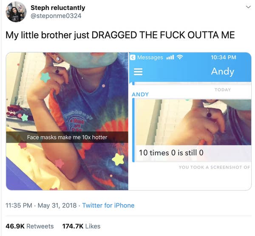Open the face mask selfie image
This screenshot has width=255, height=236.
pos(67,121)
